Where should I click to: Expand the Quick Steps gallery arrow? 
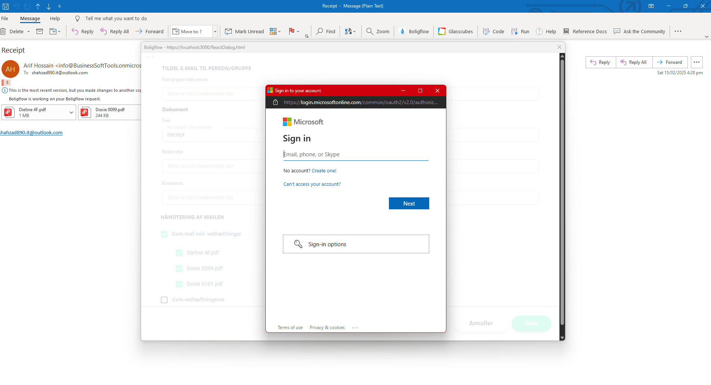click(215, 31)
